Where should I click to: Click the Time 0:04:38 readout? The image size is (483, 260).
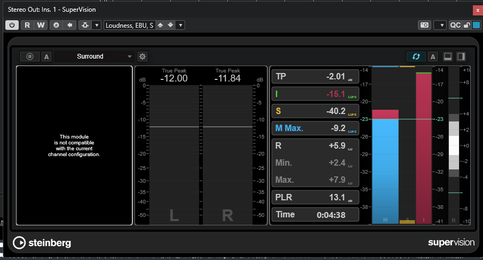(315, 215)
